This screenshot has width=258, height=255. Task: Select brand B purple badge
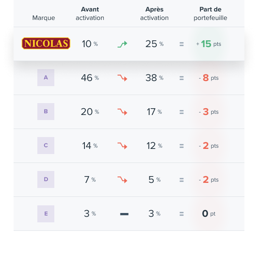46,112
